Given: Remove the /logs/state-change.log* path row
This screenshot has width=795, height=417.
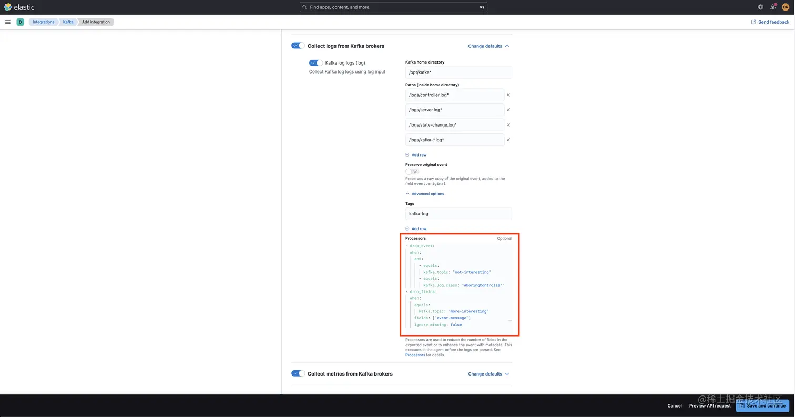Looking at the screenshot, I should pyautogui.click(x=508, y=125).
